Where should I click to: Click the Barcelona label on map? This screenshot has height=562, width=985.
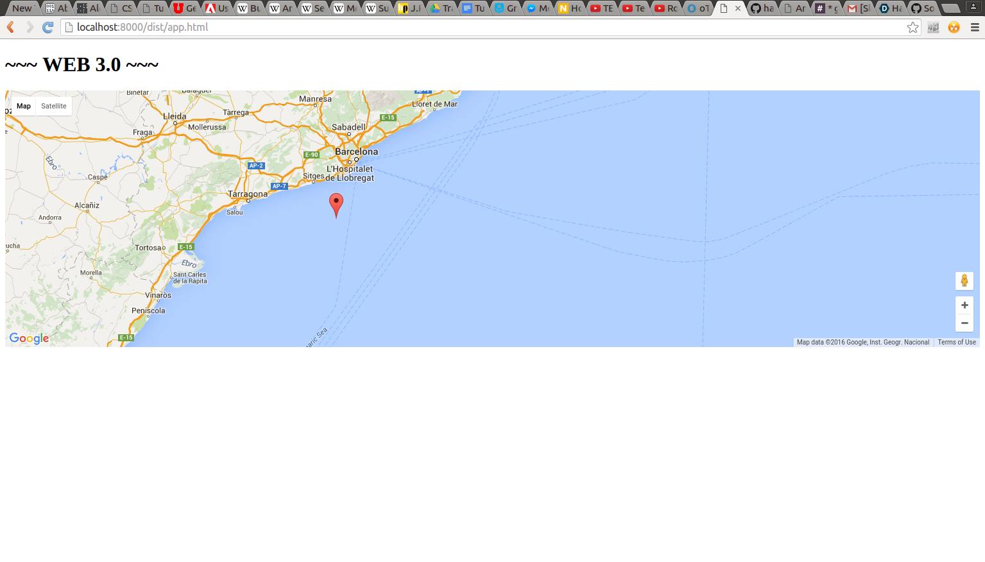[x=356, y=152]
